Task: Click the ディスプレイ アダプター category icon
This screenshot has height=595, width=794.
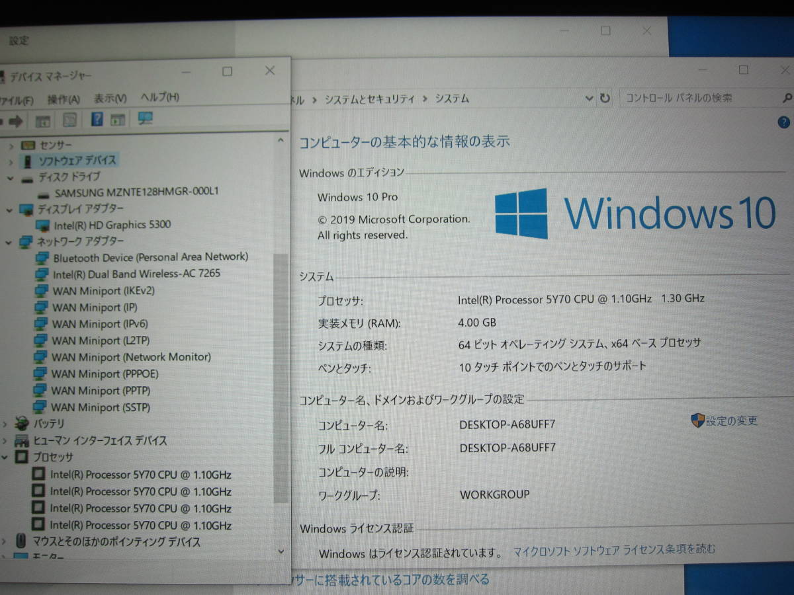Action: tap(26, 210)
